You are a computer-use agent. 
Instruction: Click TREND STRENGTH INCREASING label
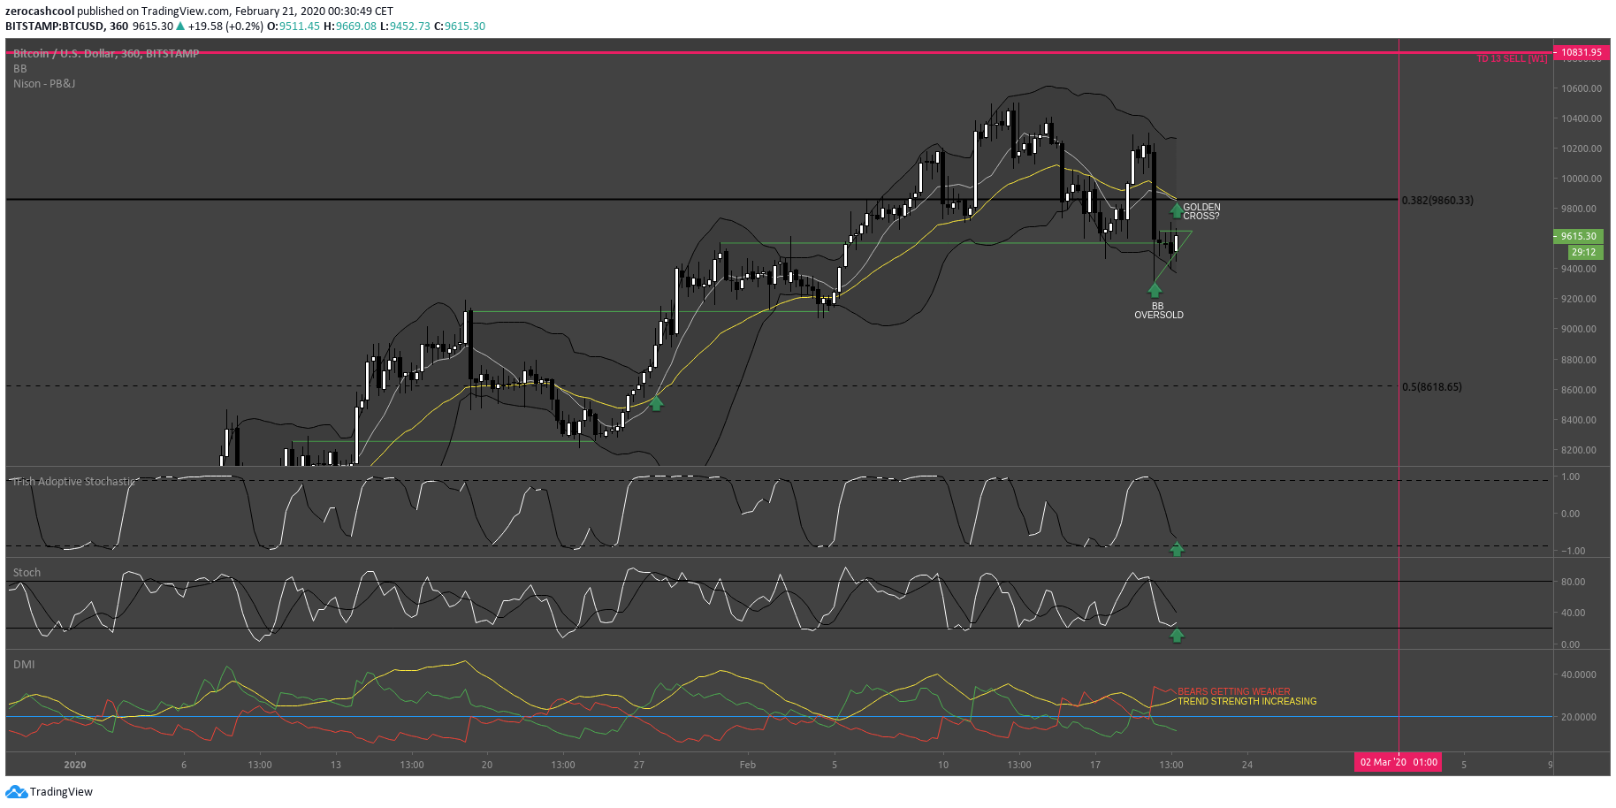[x=1246, y=701]
